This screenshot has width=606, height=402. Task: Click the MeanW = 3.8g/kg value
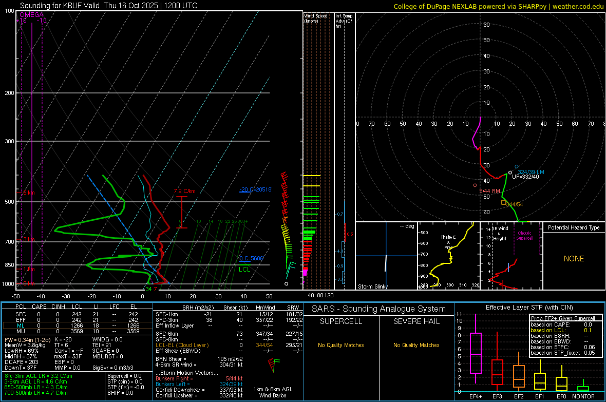tap(25, 345)
